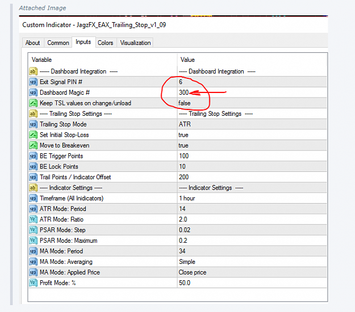Select the 'MA Mode: Averaging' variable name
Screen dimensions: 355x312
point(66,262)
